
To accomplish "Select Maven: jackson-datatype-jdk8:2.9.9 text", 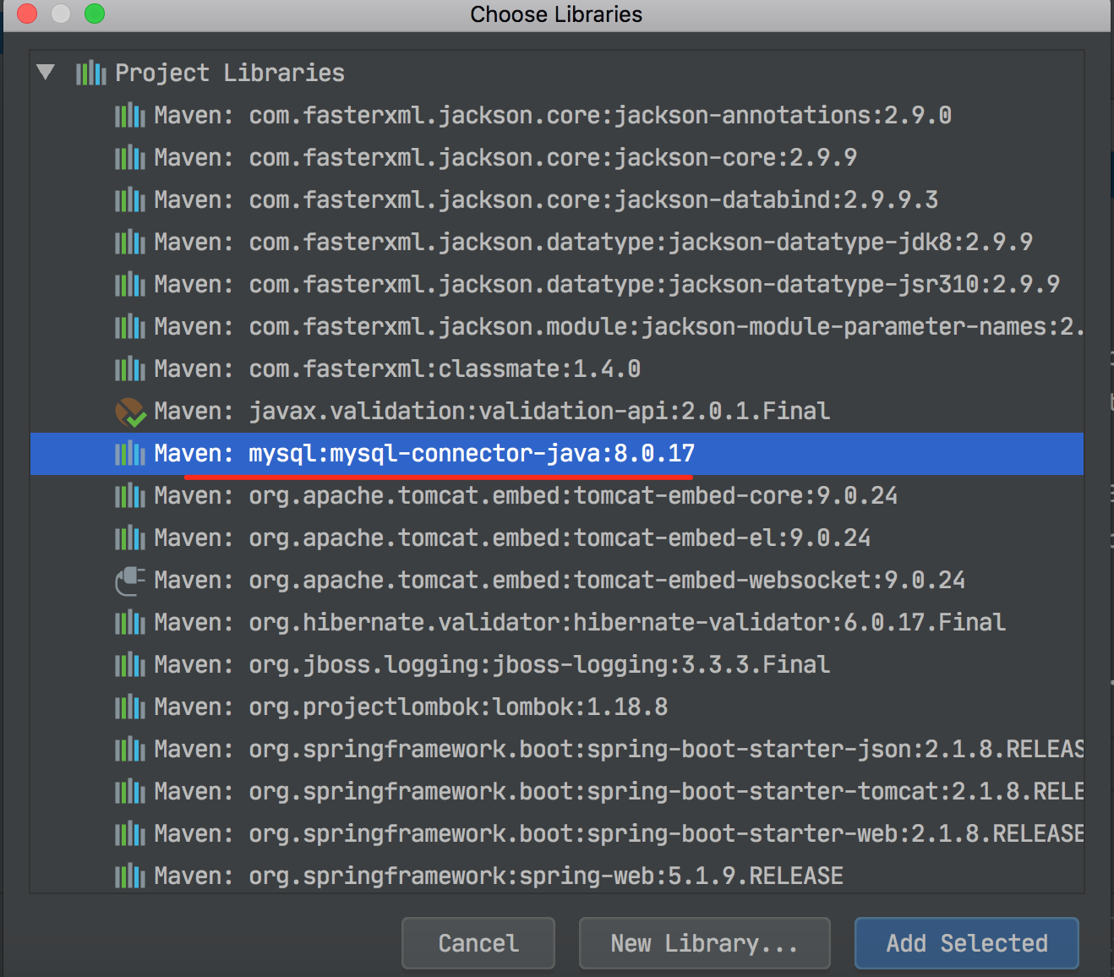I will coord(593,242).
